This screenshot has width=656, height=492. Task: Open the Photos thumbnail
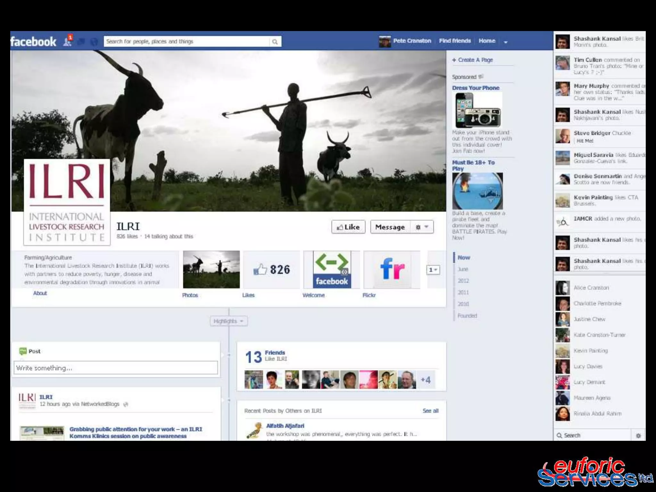coord(211,270)
